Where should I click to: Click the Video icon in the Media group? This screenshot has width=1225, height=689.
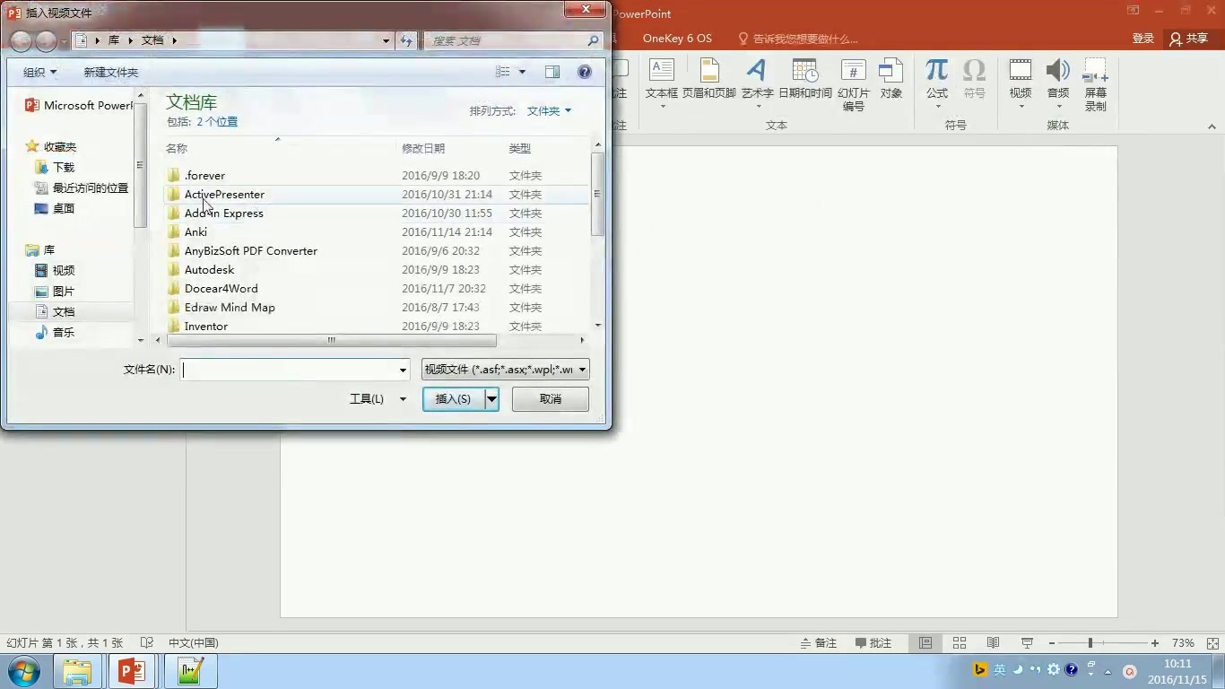click(x=1020, y=71)
